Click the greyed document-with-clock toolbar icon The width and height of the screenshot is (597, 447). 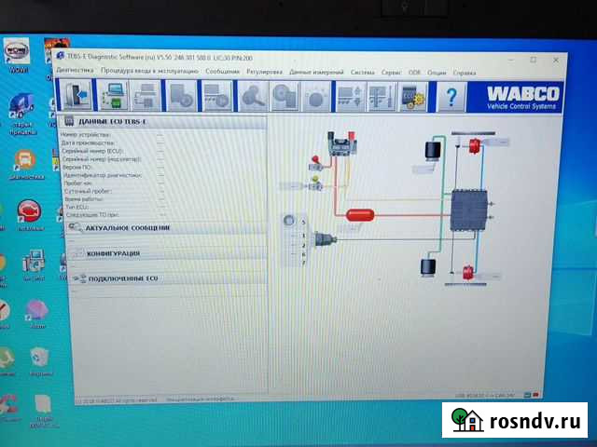(x=182, y=96)
